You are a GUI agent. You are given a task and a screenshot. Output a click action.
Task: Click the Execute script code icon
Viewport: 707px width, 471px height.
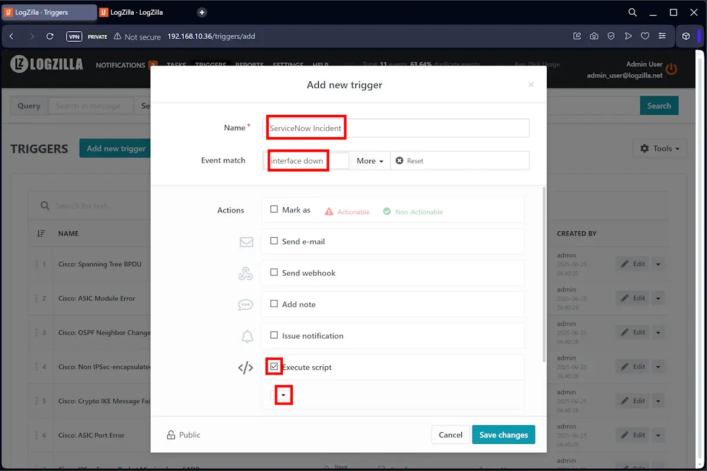(246, 367)
